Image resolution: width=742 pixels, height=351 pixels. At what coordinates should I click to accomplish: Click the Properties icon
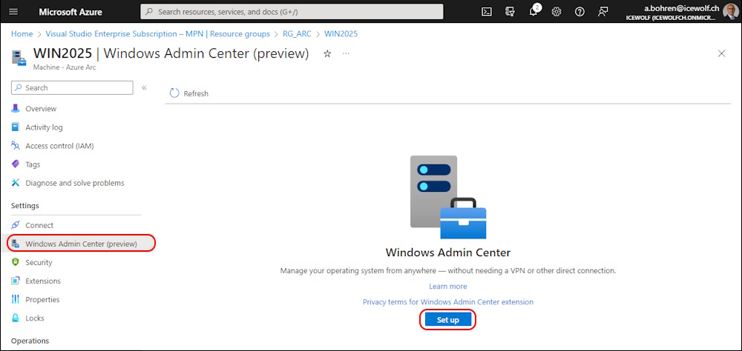16,299
